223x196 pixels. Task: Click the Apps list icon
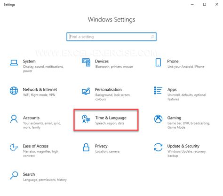pos(158,90)
